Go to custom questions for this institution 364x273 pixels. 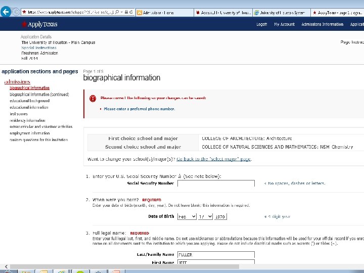pos(38,140)
